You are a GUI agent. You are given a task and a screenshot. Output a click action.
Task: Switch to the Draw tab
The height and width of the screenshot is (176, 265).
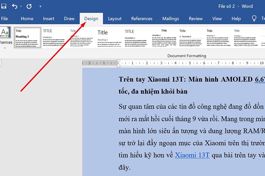(69, 19)
